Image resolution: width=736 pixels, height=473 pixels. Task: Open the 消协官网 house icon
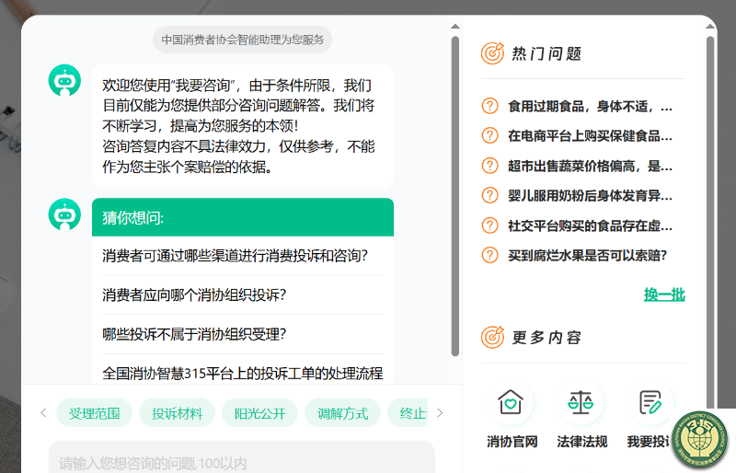point(511,402)
